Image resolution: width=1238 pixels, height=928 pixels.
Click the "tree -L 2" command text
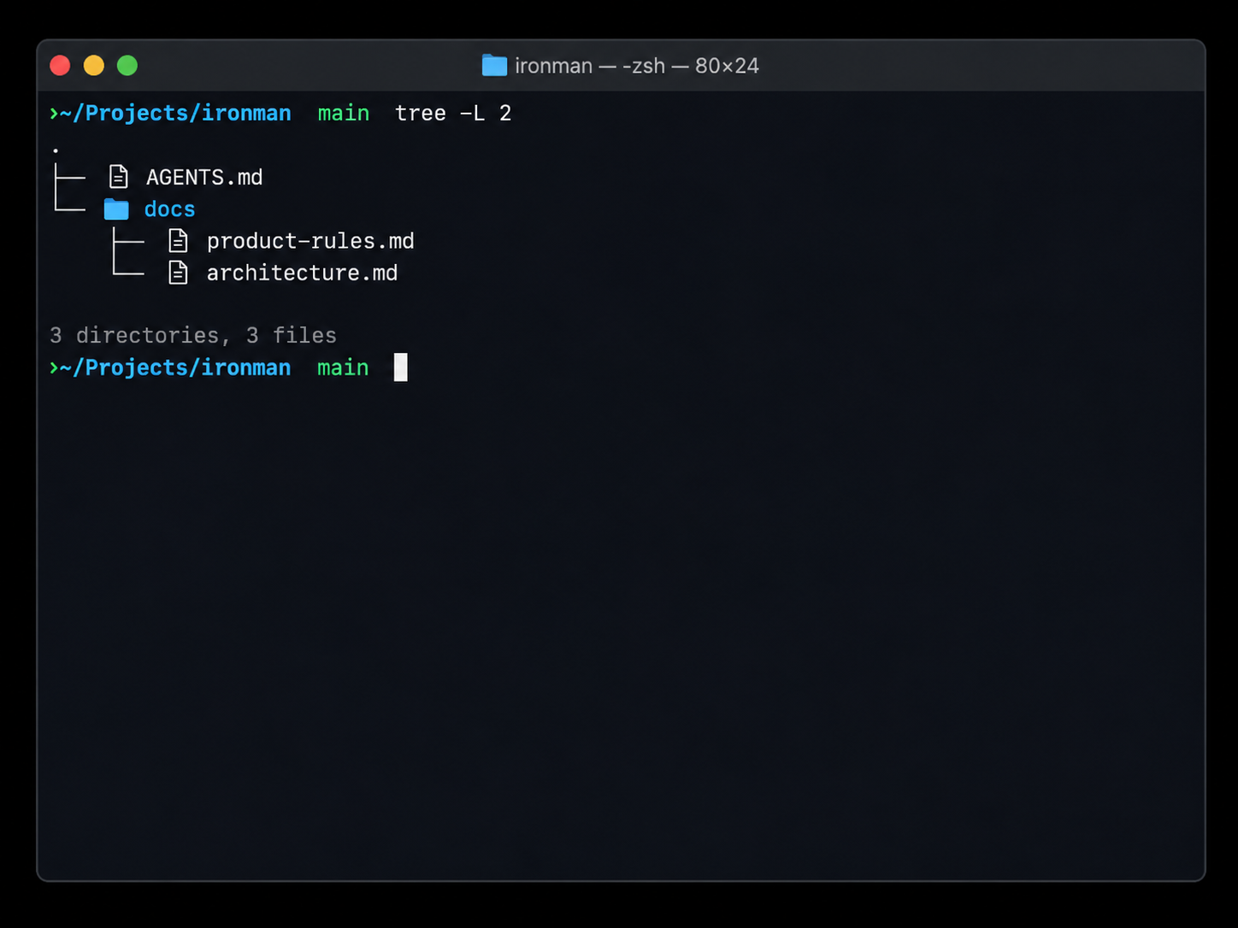pyautogui.click(x=453, y=113)
